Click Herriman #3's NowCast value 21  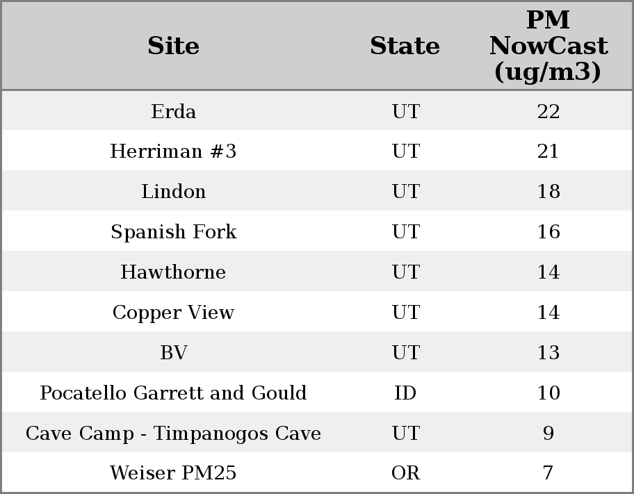click(548, 151)
